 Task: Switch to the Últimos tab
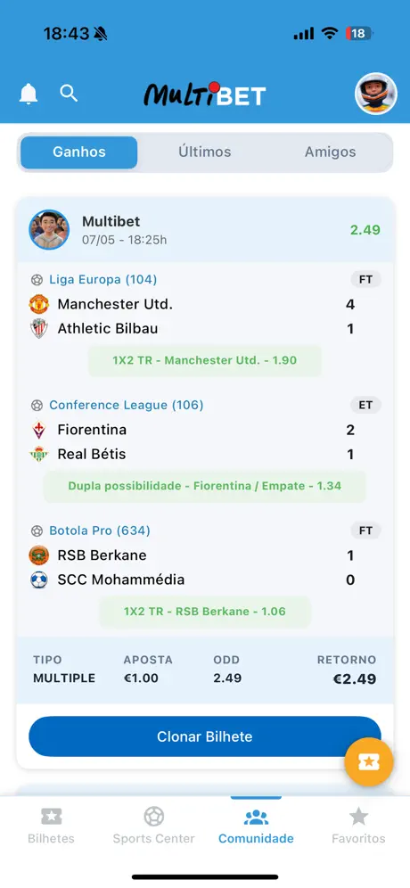(205, 152)
